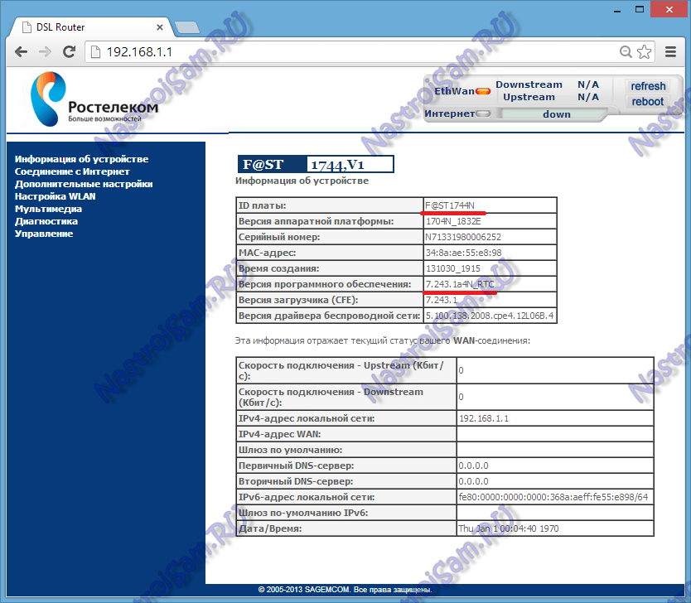Screen dimensions: 691x603
Task: Open the Диагностика menu item
Action: coord(46,221)
